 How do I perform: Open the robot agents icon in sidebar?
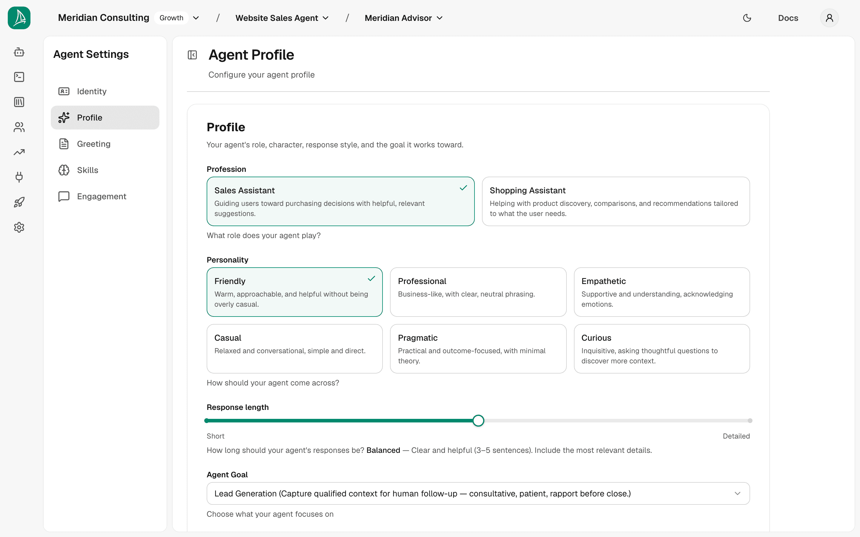point(19,52)
